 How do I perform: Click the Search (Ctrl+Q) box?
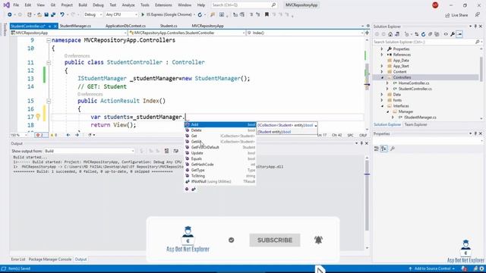[x=244, y=5]
